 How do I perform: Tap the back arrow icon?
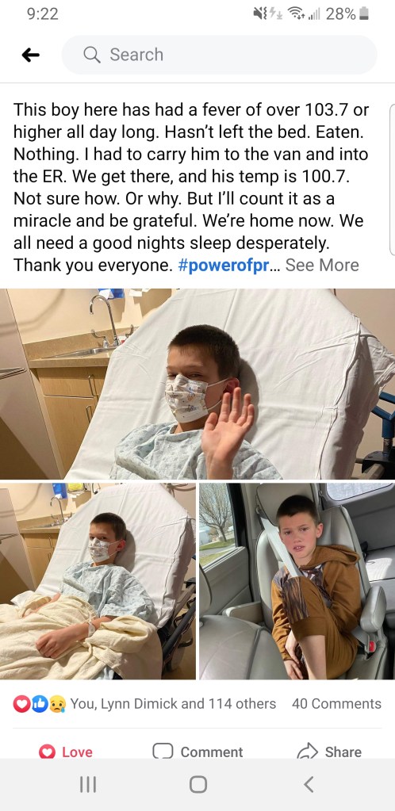[x=31, y=55]
